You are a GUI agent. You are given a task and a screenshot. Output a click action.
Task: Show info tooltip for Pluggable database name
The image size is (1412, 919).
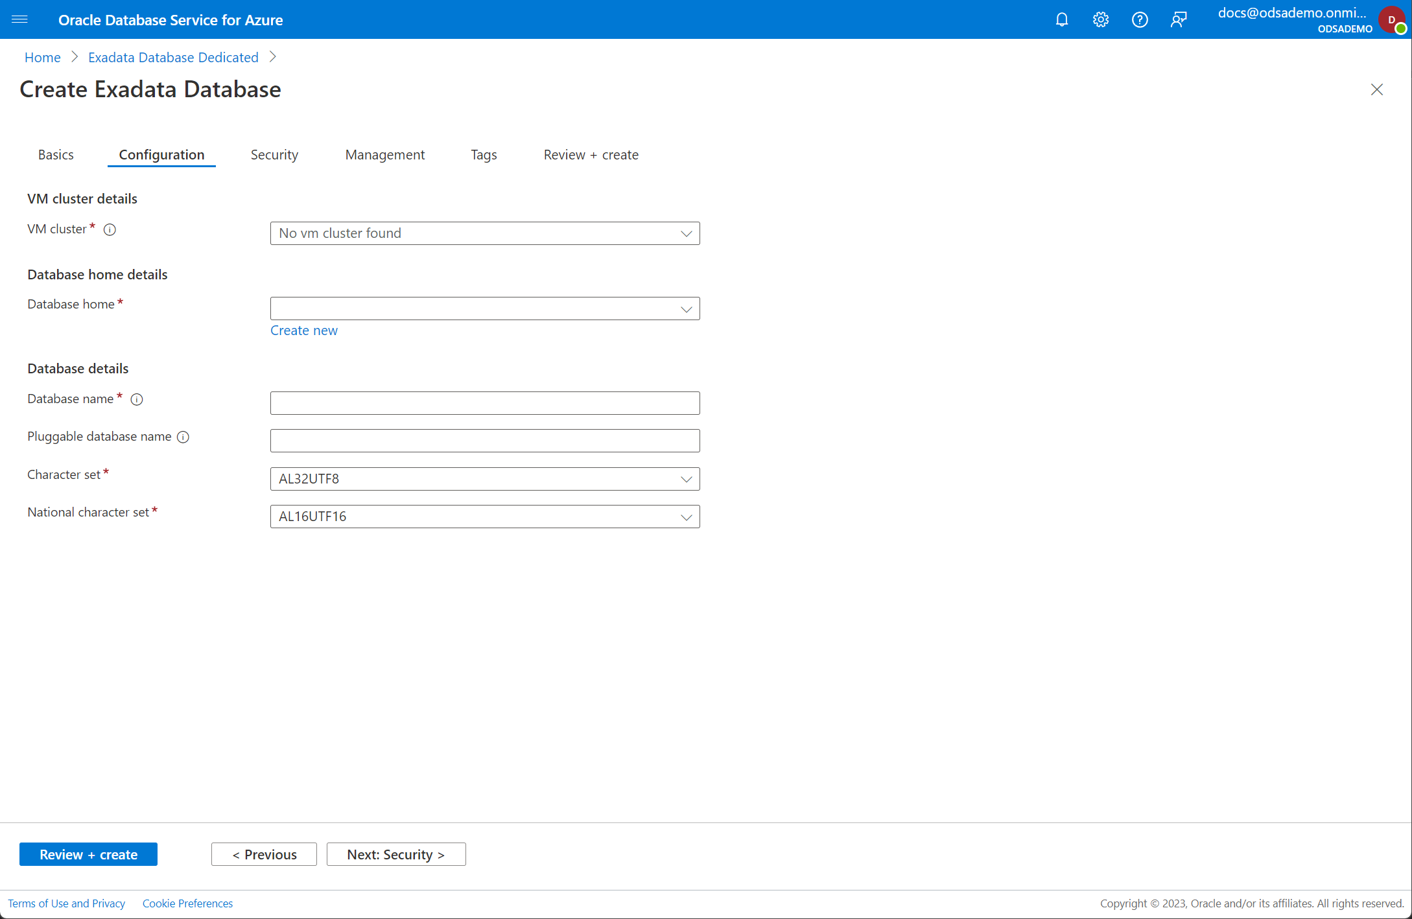[x=183, y=437]
